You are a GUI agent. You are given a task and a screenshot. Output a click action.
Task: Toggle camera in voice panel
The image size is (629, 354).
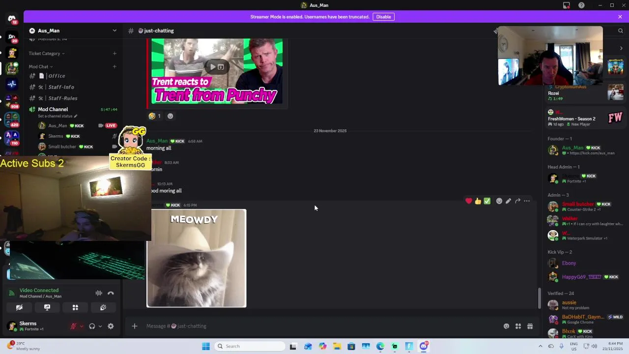click(x=19, y=307)
